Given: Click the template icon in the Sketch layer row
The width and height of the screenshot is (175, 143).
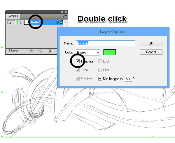Looking at the screenshot, I should 9,22.
